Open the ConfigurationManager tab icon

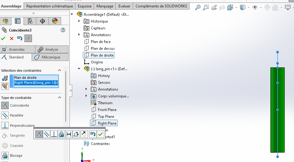click(30, 21)
